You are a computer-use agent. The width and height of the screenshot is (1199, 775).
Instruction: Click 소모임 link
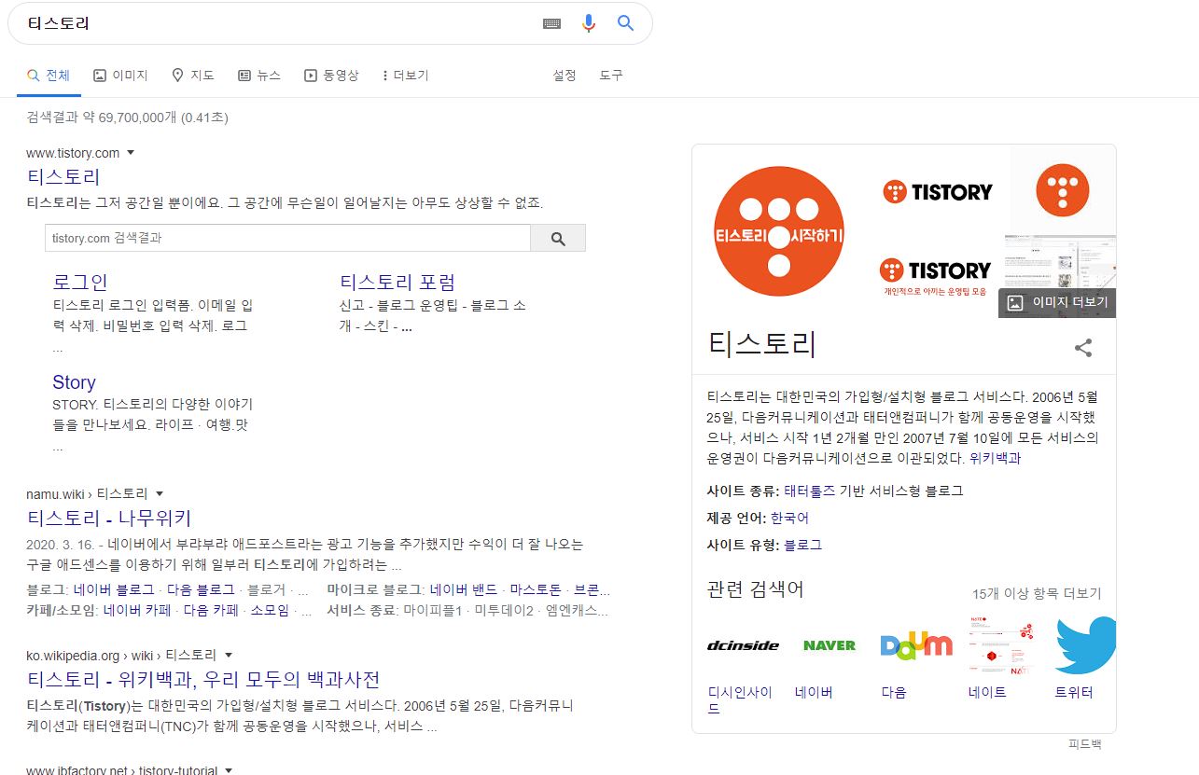271,611
